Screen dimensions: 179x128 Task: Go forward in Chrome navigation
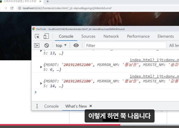coord(5,8)
